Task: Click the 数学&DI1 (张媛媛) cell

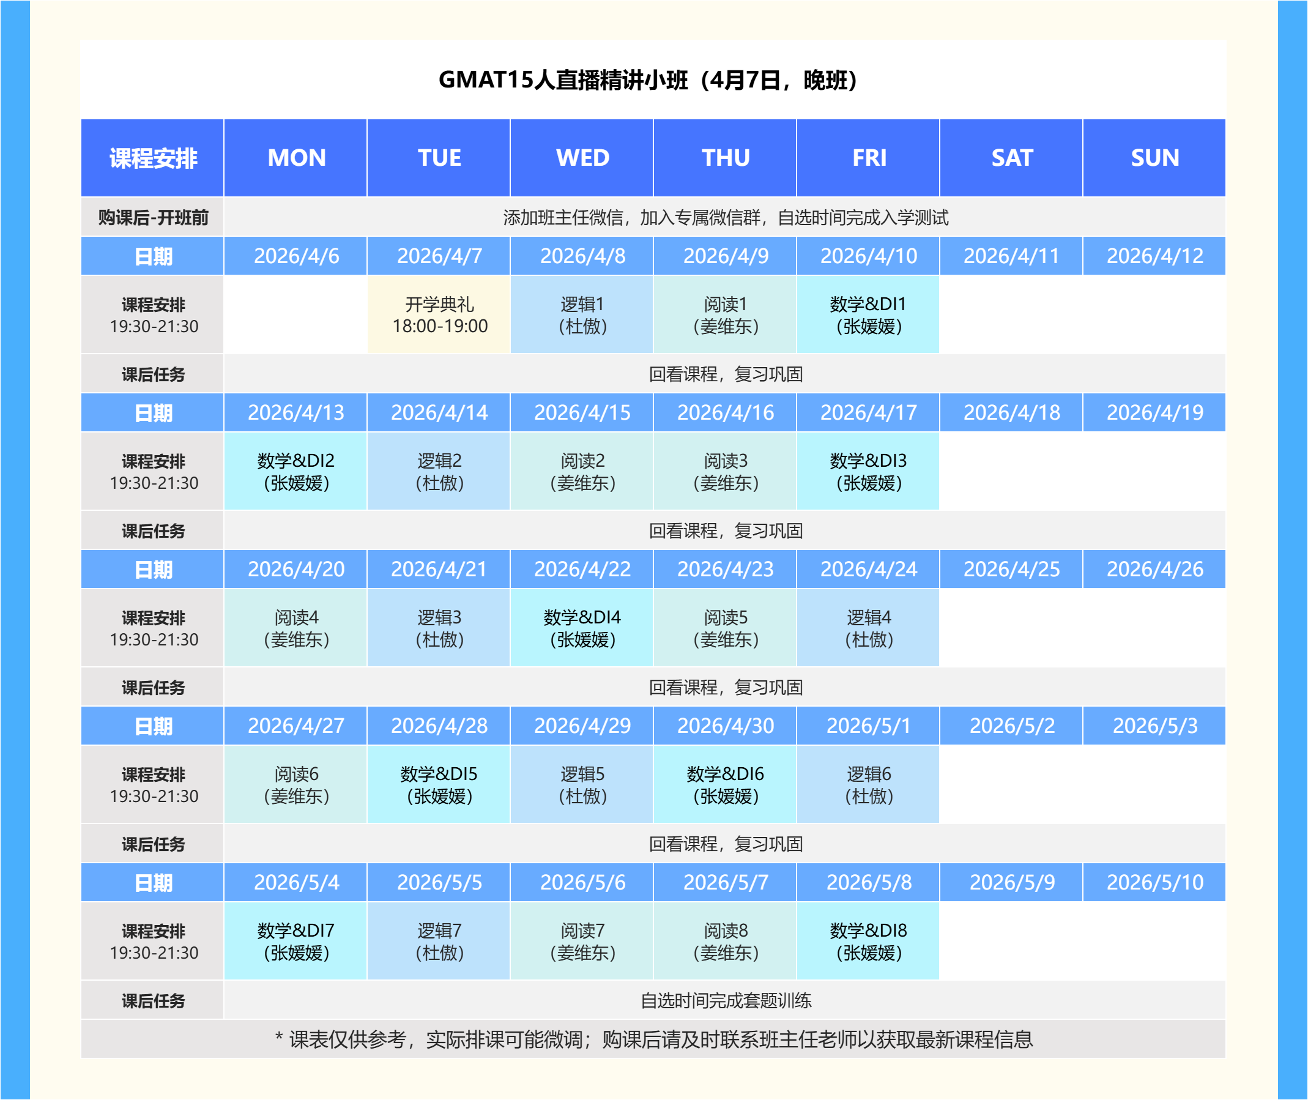Action: [x=868, y=315]
